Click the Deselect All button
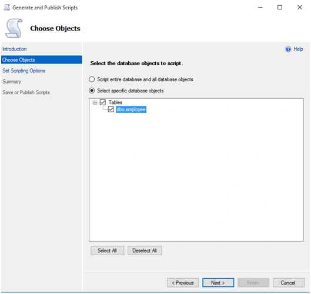The width and height of the screenshot is (311, 294). tap(145, 250)
